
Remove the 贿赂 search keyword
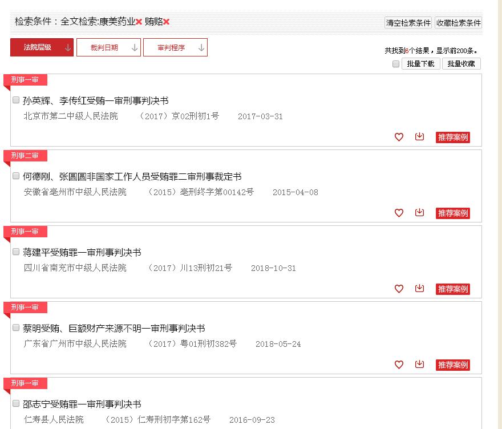(167, 22)
